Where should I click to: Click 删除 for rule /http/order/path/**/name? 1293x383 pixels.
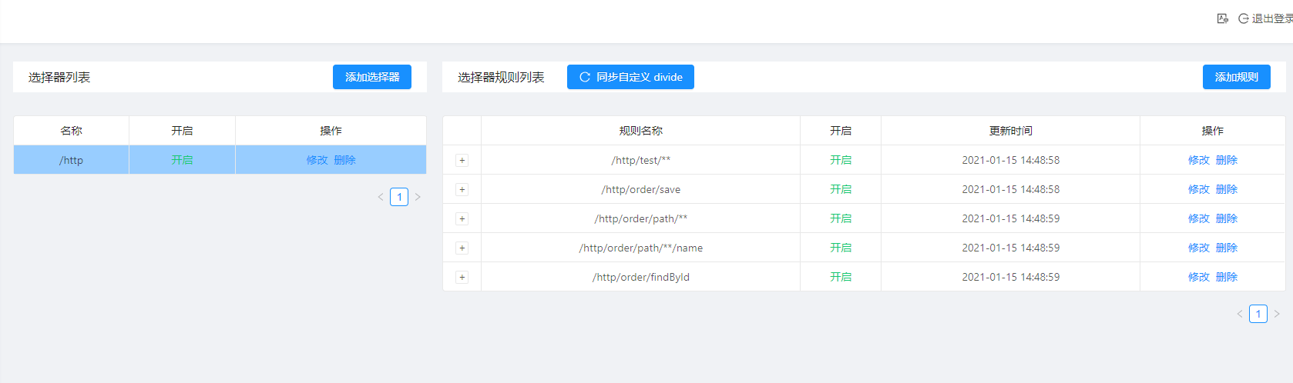(1227, 248)
